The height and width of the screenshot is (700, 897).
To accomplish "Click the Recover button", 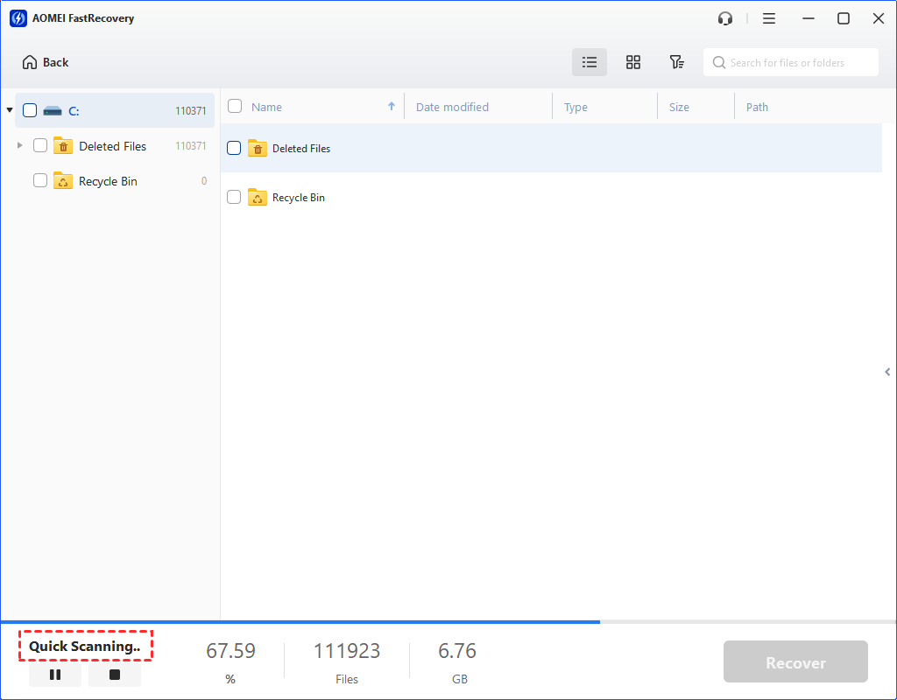I will (795, 661).
